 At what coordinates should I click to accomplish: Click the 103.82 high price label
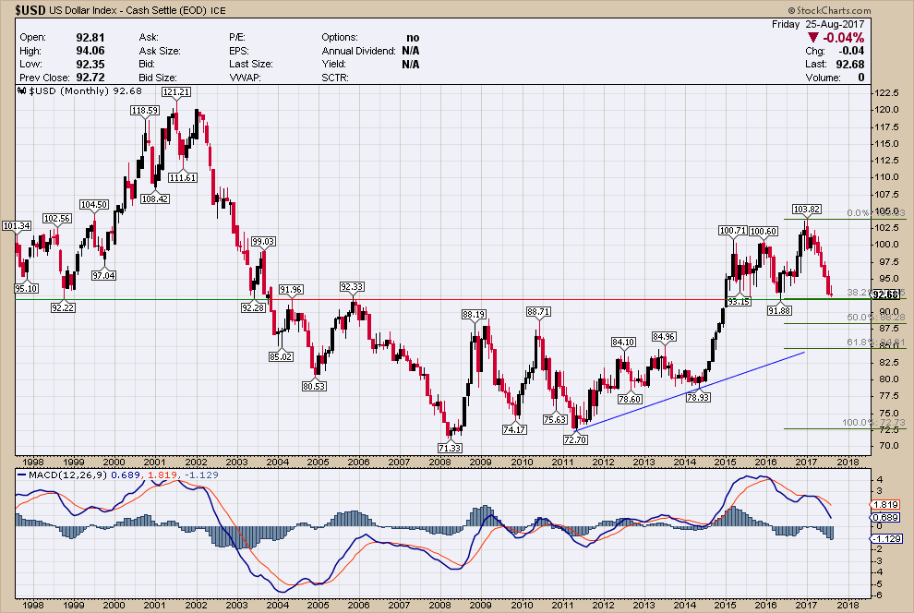click(x=807, y=210)
